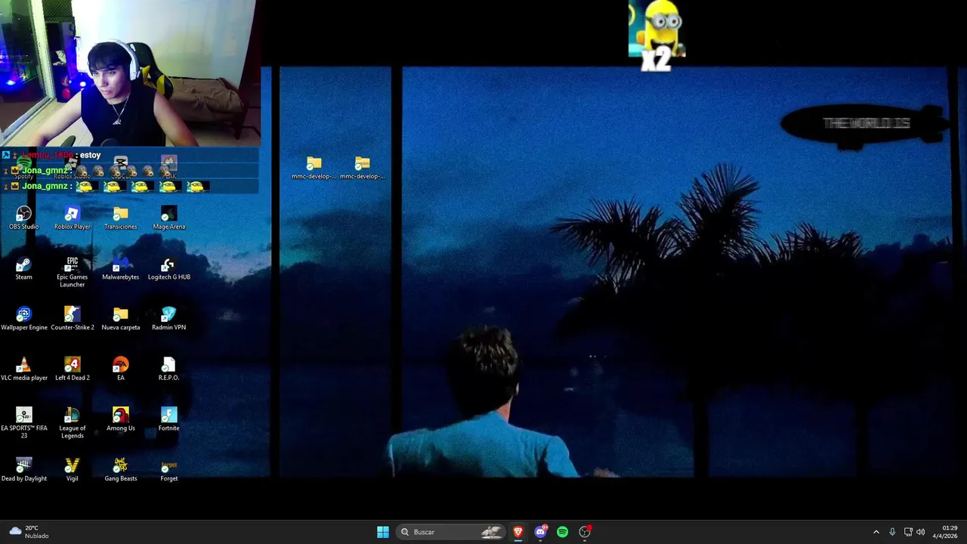The height and width of the screenshot is (544, 967).
Task: Open the EA app desktop icon
Action: (120, 369)
